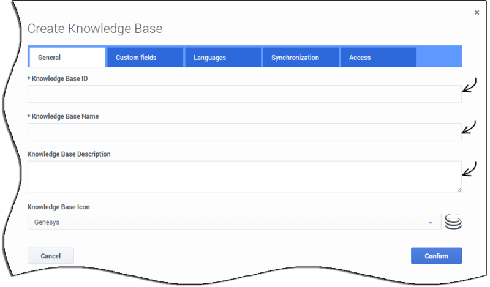Open the Access tab
Viewport: 490px width, 287px height.
pyautogui.click(x=379, y=57)
